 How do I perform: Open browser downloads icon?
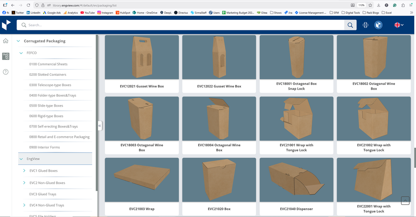coord(379,5)
